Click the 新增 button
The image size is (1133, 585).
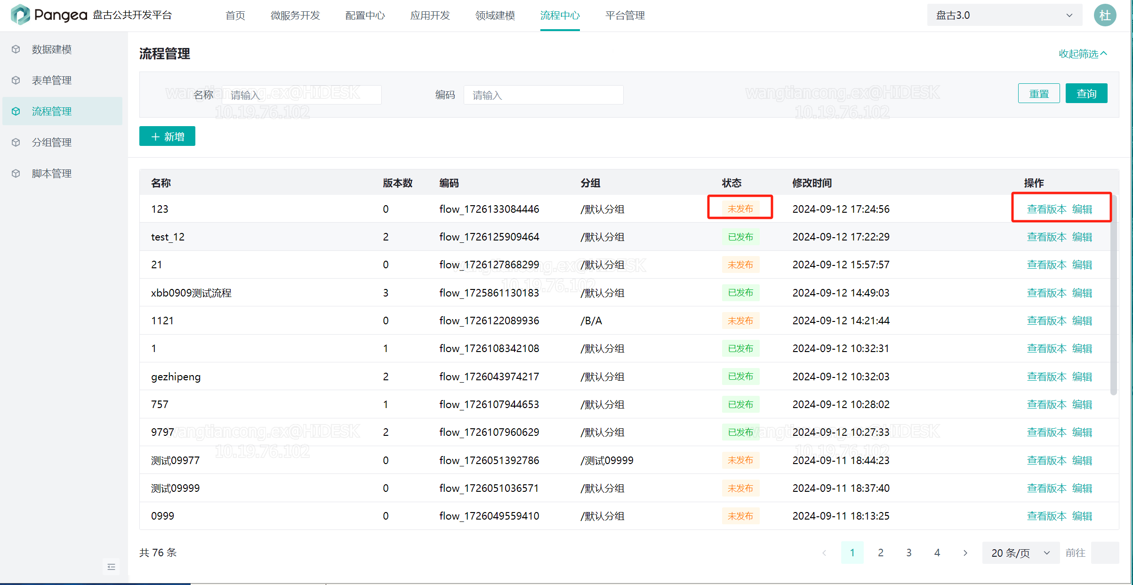[167, 136]
